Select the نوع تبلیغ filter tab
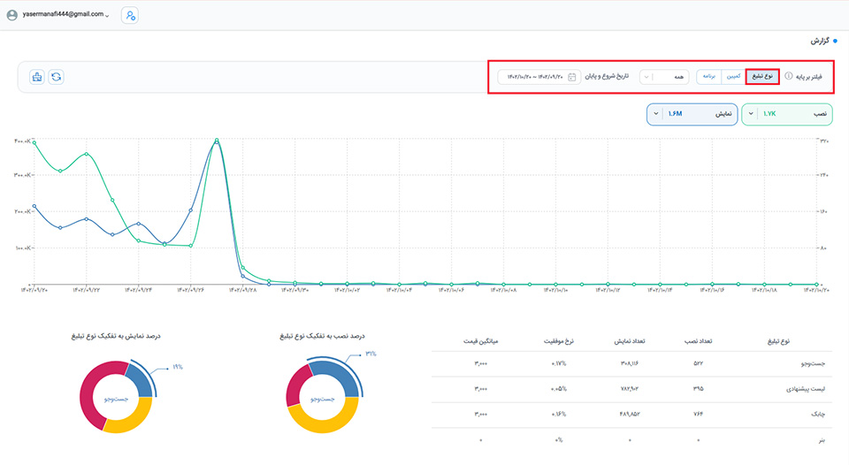Image resolution: width=849 pixels, height=465 pixels. (x=761, y=76)
